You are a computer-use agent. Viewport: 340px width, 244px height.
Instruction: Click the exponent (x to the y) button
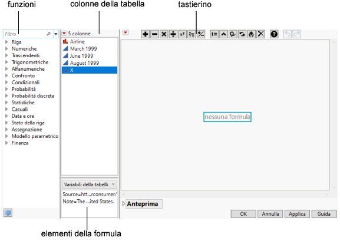click(x=182, y=34)
